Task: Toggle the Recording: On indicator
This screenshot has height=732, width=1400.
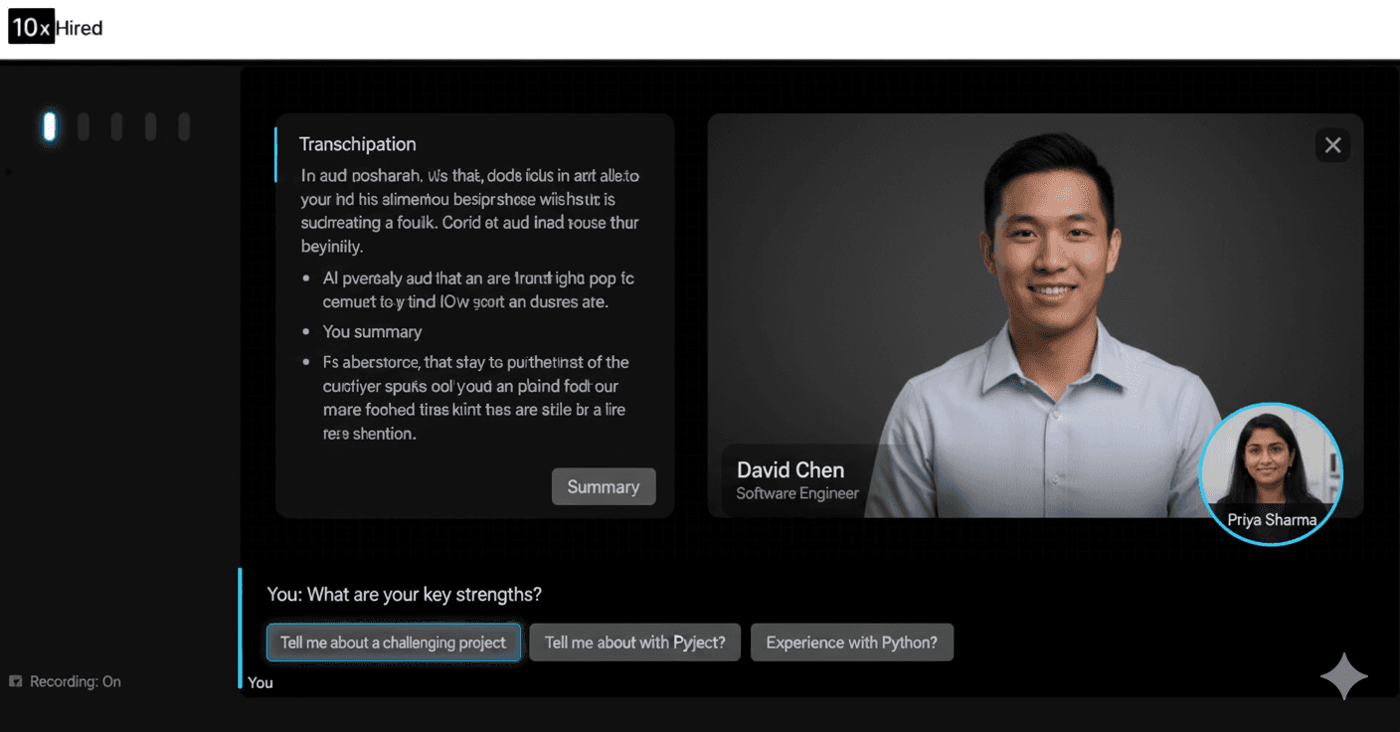Action: pyautogui.click(x=66, y=681)
